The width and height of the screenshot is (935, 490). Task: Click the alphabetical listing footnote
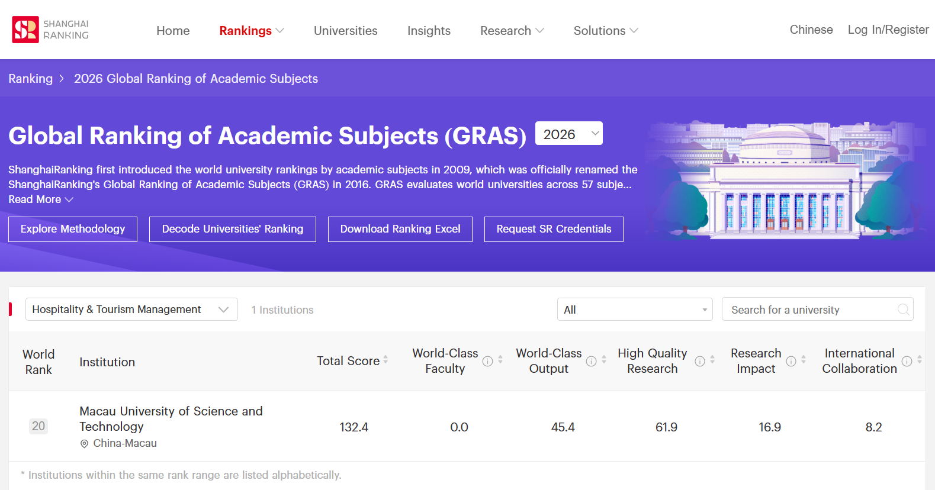click(x=181, y=475)
